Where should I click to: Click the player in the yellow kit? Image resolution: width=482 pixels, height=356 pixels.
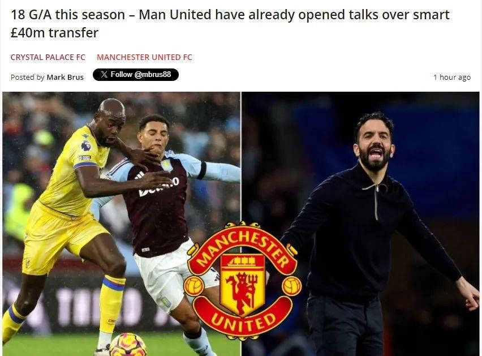click(x=71, y=215)
